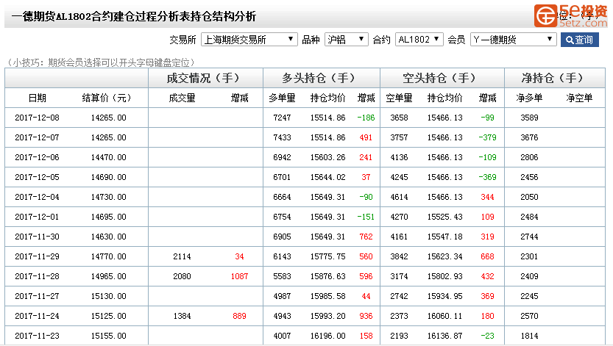Click short position value 4614
The image size is (613, 346).
click(x=399, y=198)
